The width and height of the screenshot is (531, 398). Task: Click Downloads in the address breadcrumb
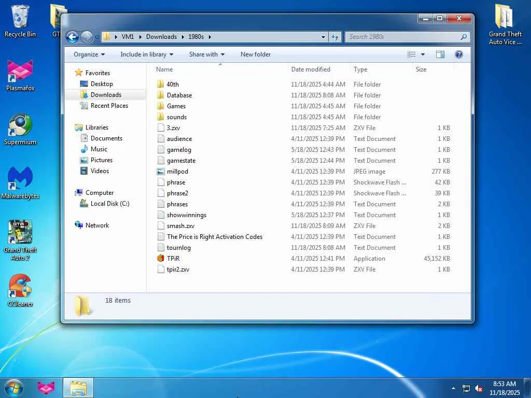(x=162, y=37)
